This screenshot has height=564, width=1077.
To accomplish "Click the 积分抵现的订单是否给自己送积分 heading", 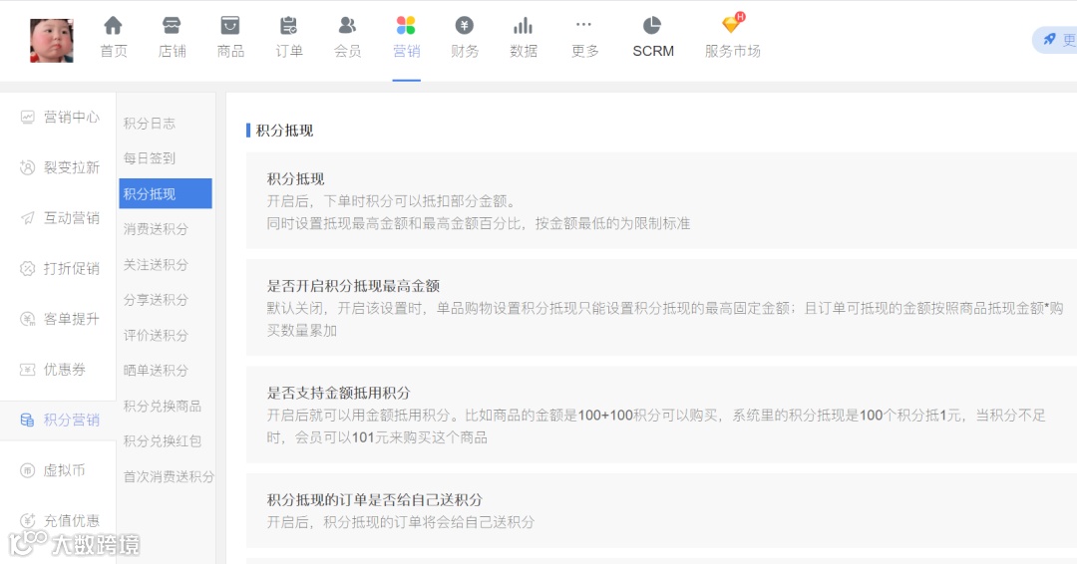I will (374, 500).
